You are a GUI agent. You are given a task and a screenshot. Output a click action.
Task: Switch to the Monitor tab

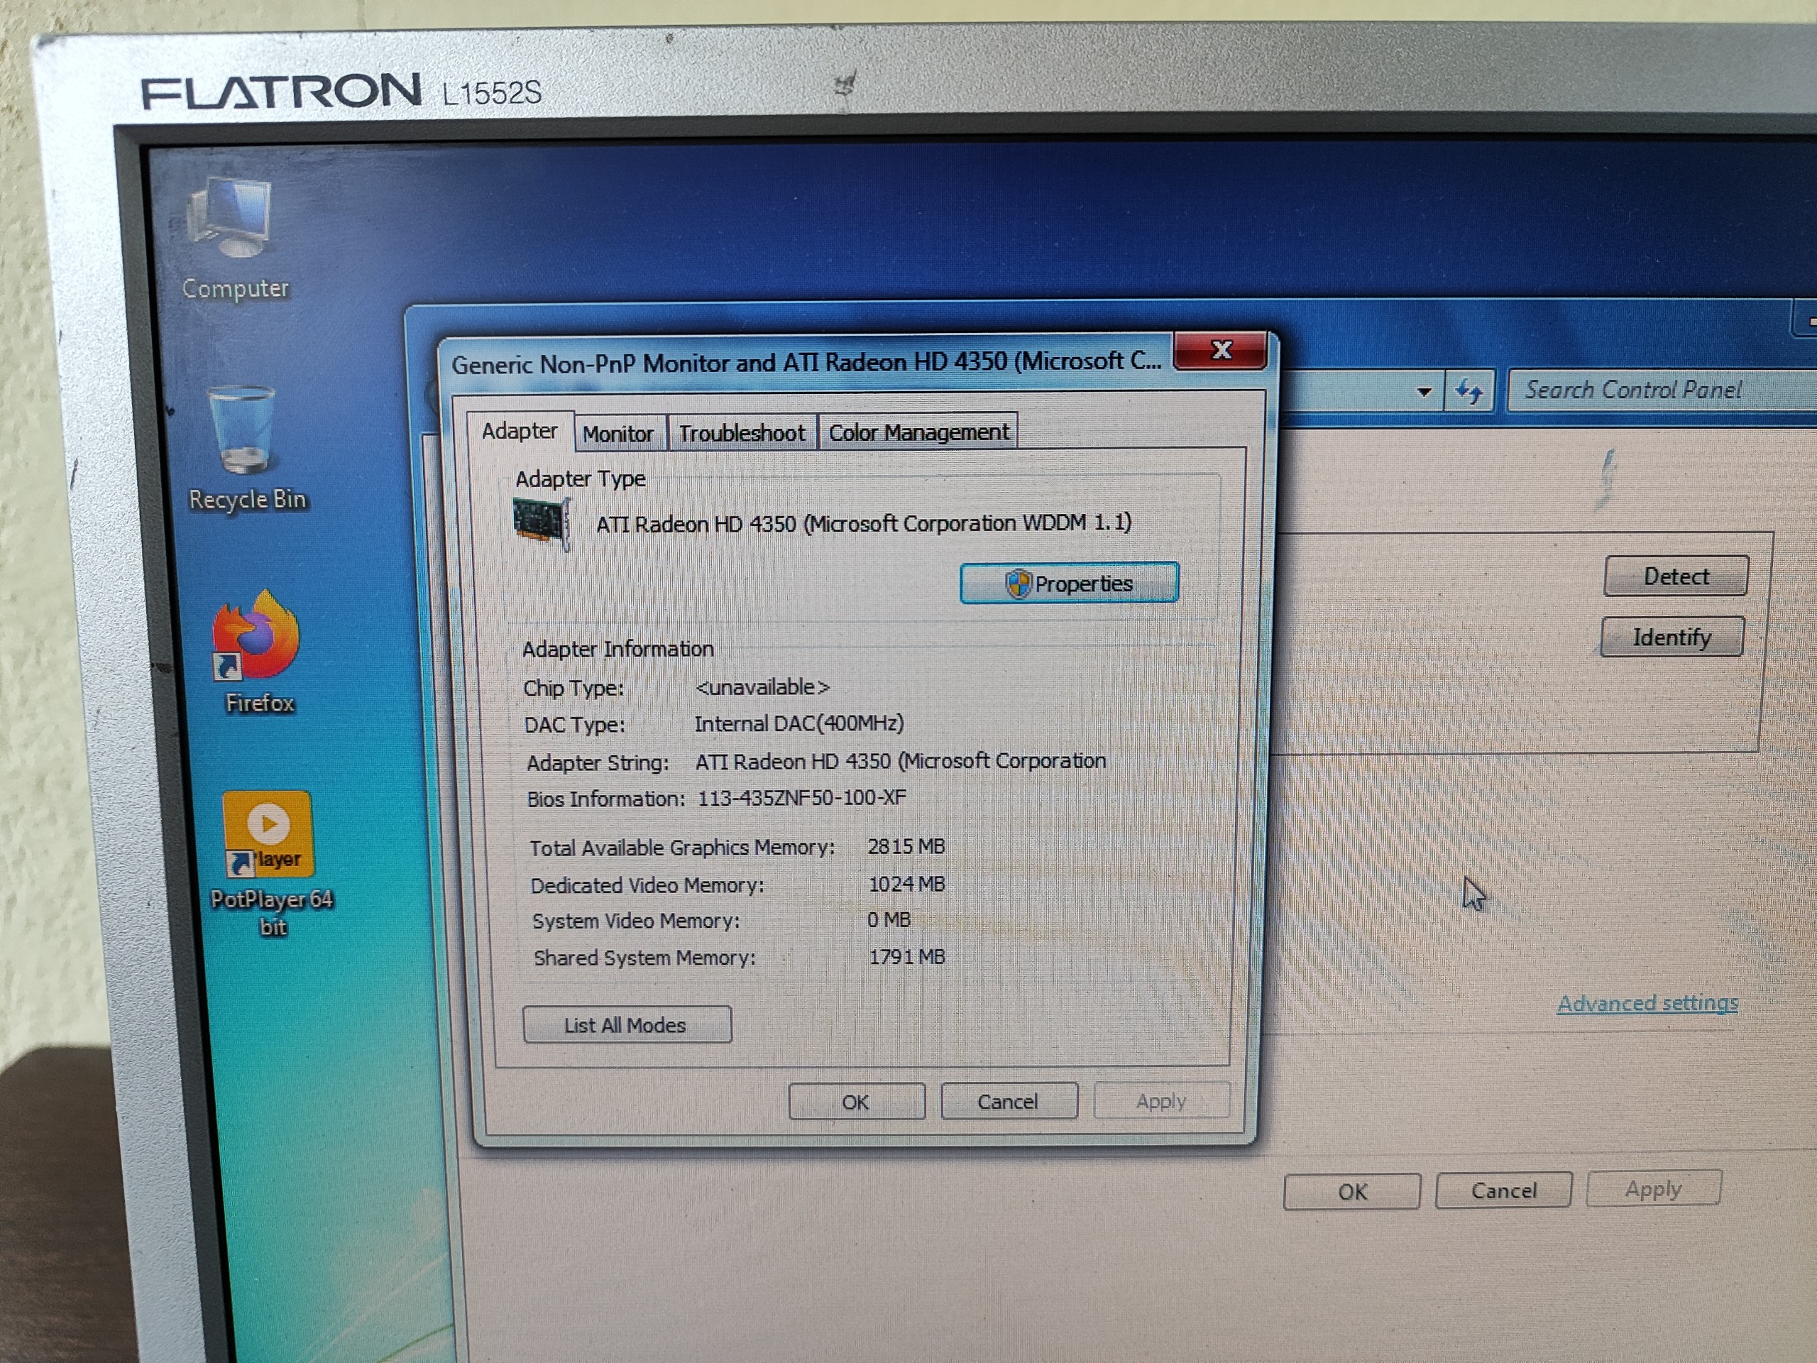617,434
